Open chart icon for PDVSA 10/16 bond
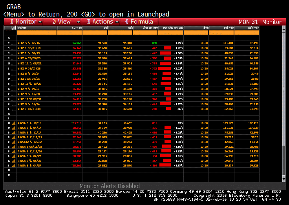The width and height of the screenshot is (289, 205). (14, 123)
